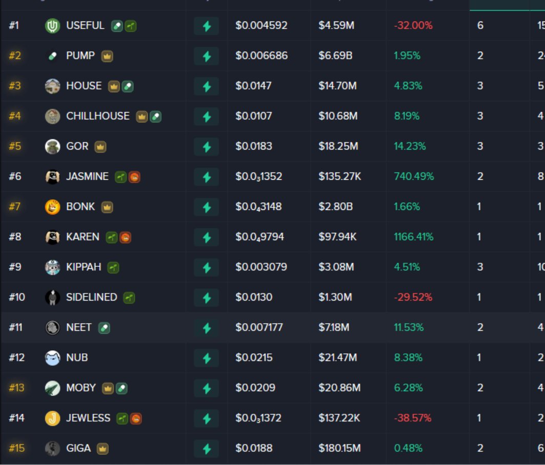Click the market cap $180.15M

point(339,449)
